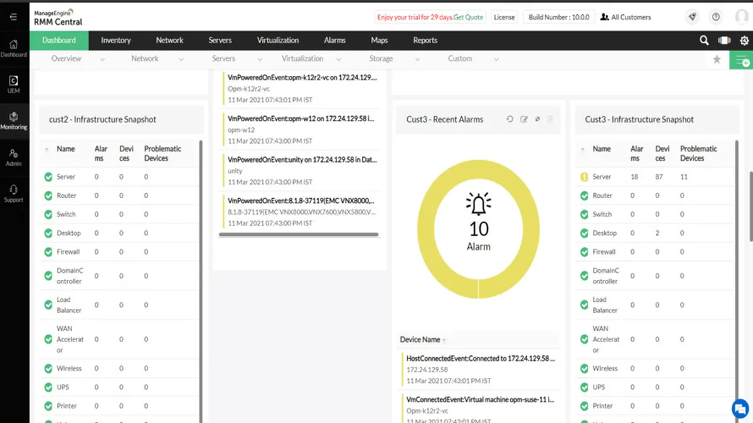The width and height of the screenshot is (753, 423).
Task: Click the License button
Action: (x=505, y=17)
